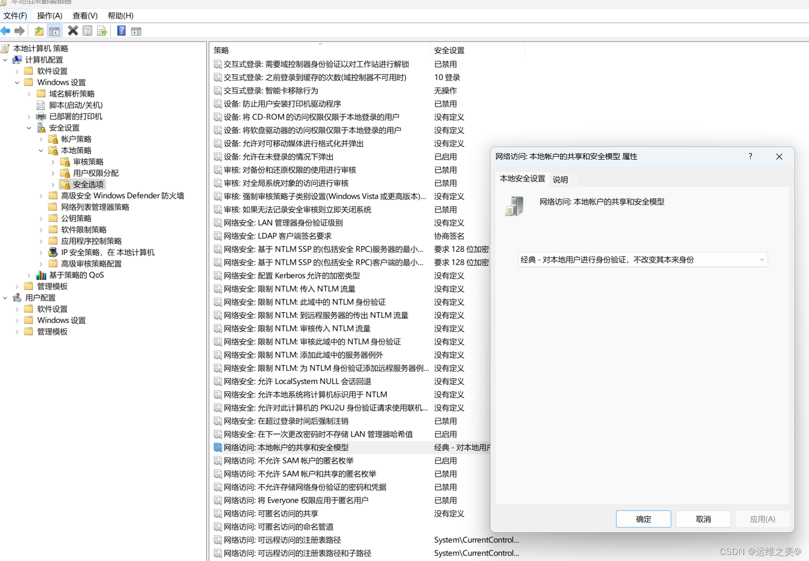This screenshot has width=809, height=561.
Task: Click the 计算机配置 computer icon
Action: click(x=17, y=60)
